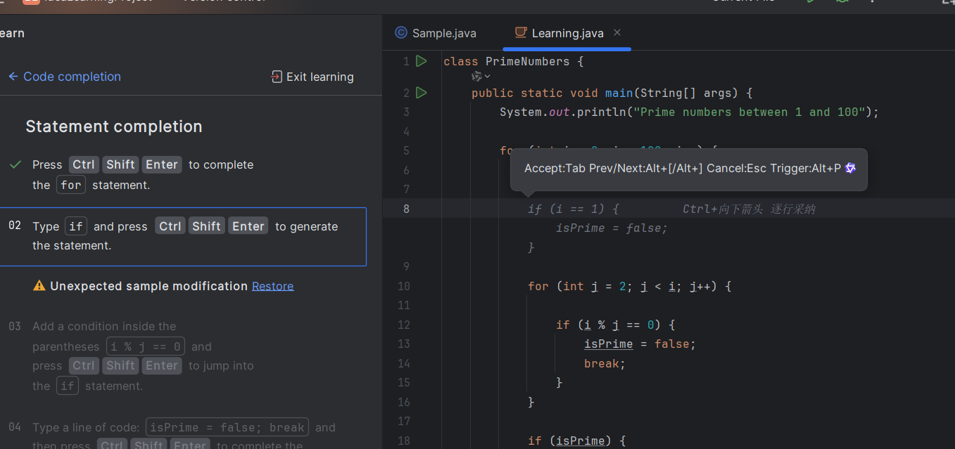Click the Enter key cap in step 02
955x449 pixels.
(248, 226)
